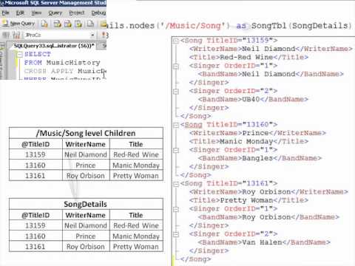The image size is (355, 266).
Task: Click SongTbl(SongDetails) alias text
Action: 302,26
